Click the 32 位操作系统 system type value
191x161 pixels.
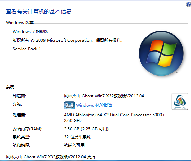77,137
